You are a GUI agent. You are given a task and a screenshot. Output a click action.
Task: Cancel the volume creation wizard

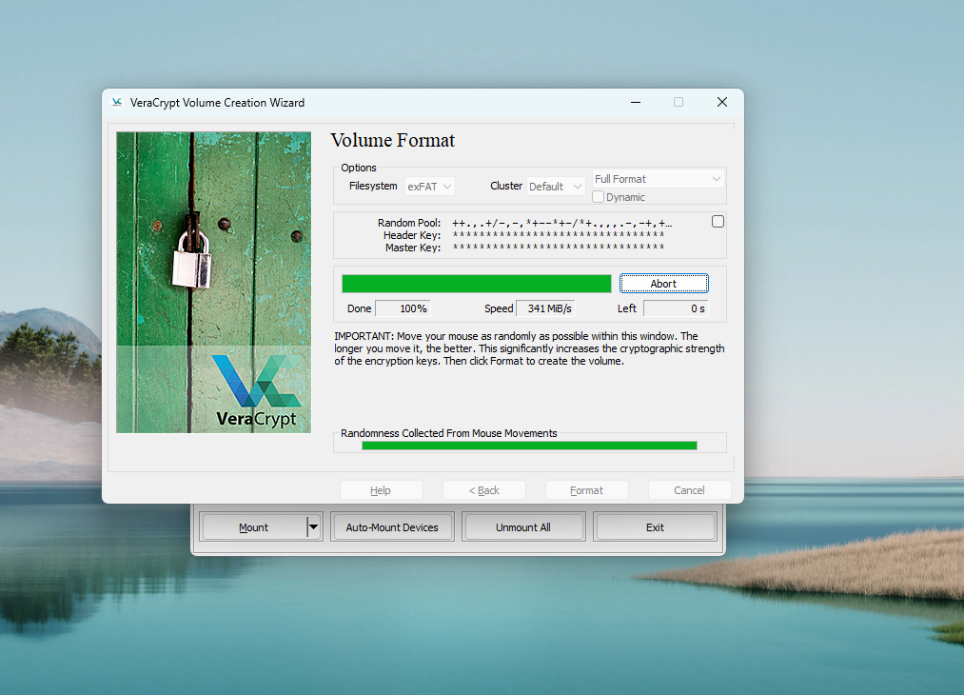(x=689, y=490)
